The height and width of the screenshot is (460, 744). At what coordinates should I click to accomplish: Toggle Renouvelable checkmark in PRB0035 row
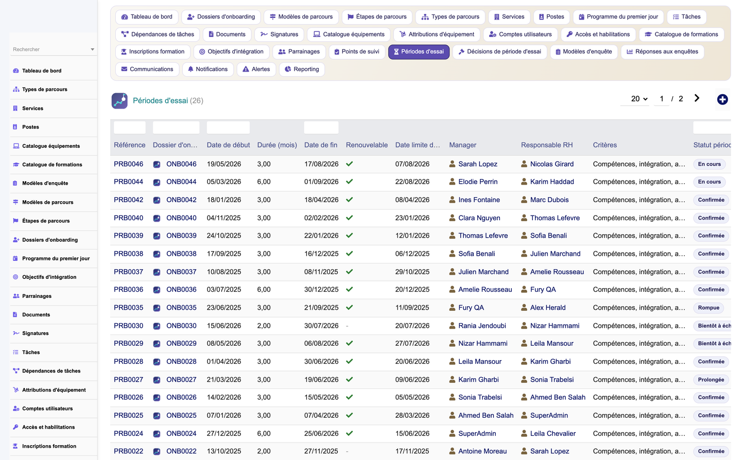tap(350, 308)
